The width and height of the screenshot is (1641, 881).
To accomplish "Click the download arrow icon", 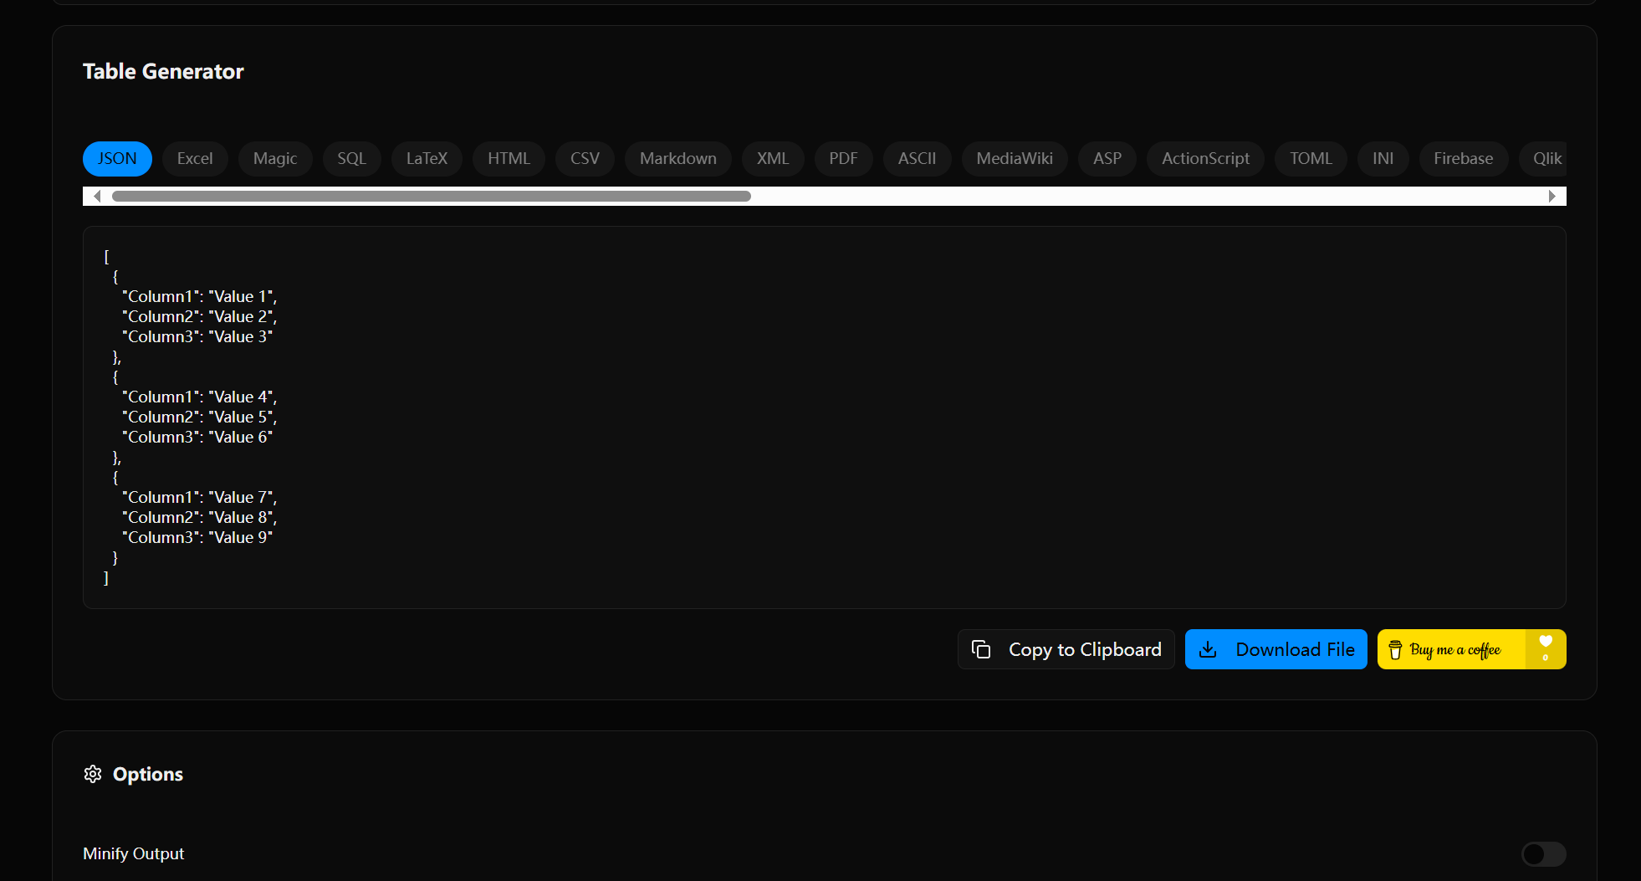I will coord(1208,649).
